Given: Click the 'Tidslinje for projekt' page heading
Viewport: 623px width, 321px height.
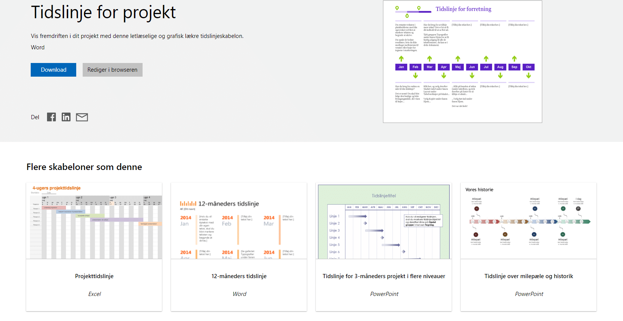Looking at the screenshot, I should coord(103,12).
